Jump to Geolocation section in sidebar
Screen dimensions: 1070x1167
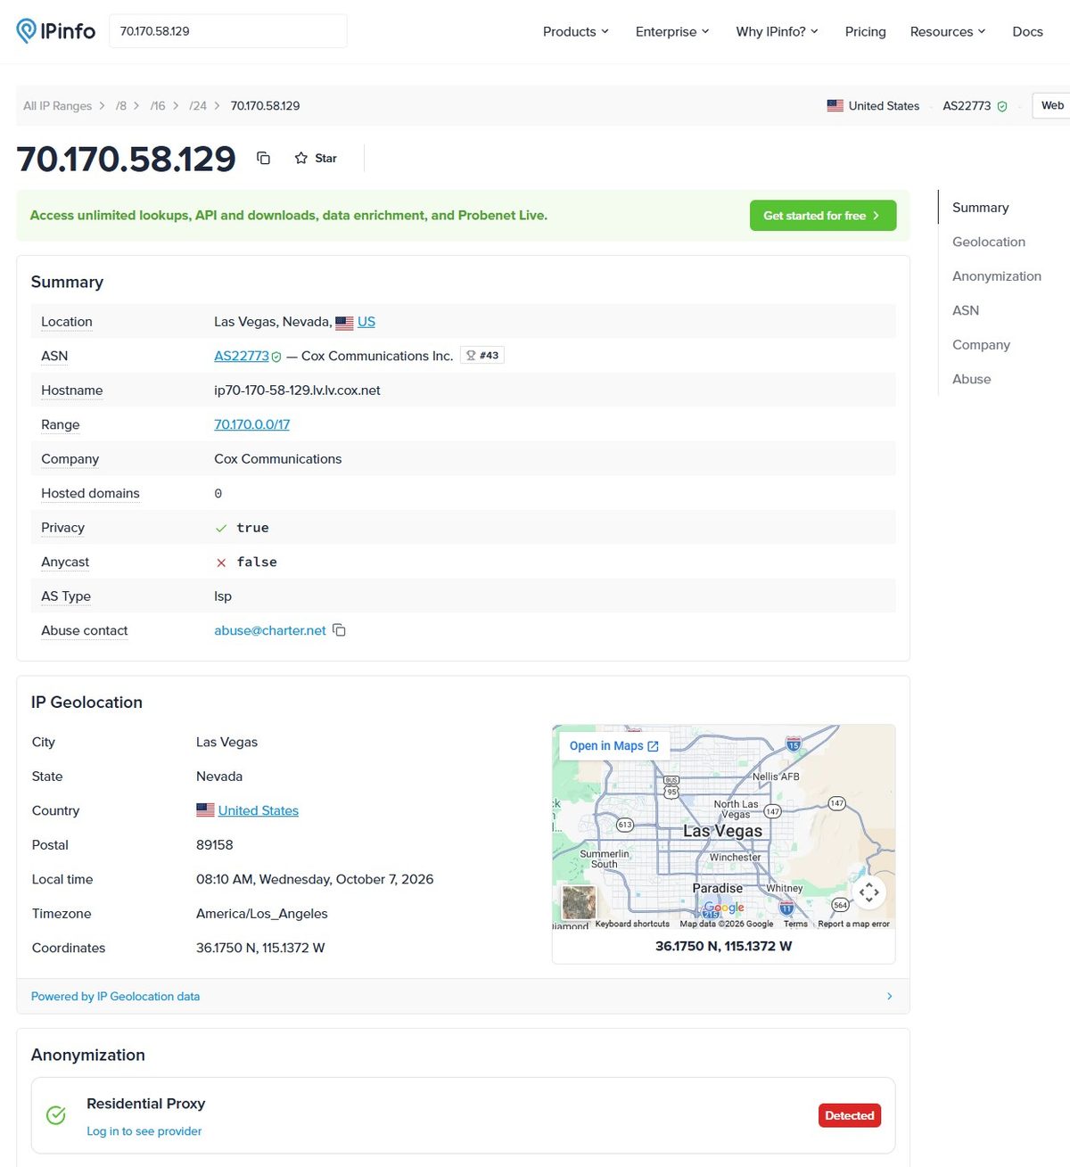pyautogui.click(x=989, y=242)
